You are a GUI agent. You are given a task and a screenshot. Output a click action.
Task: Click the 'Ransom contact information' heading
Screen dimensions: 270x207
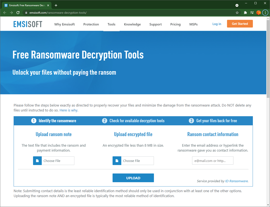[x=213, y=134]
